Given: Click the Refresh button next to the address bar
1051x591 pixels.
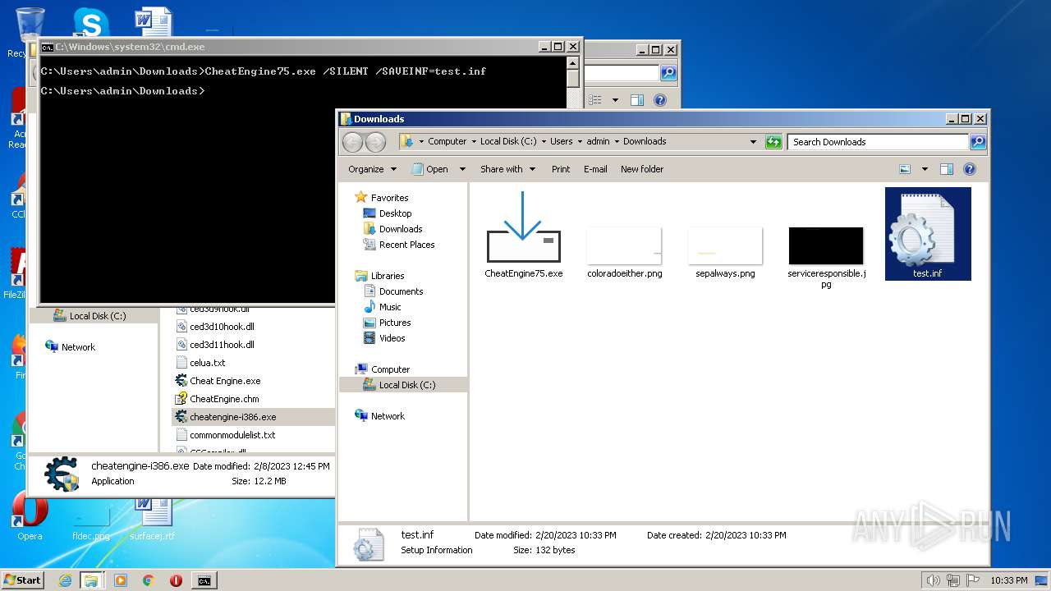Looking at the screenshot, I should [773, 142].
